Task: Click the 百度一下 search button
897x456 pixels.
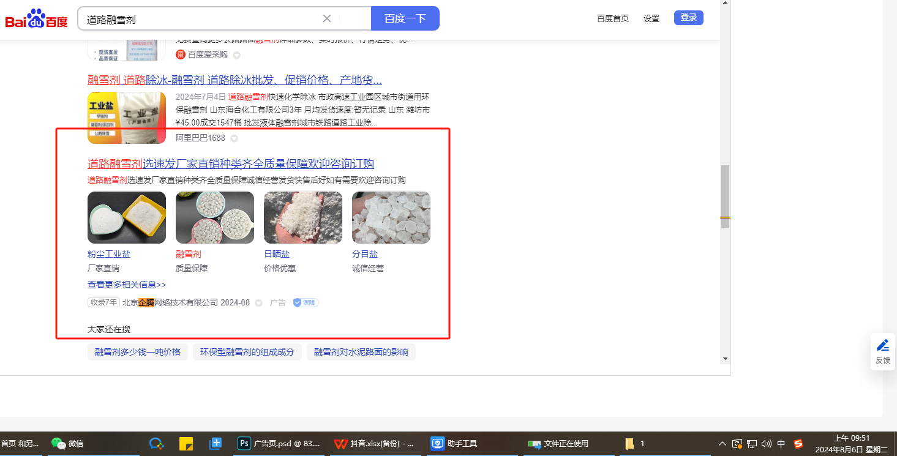Action: [405, 18]
